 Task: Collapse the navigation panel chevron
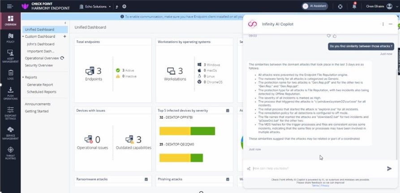(x=65, y=23)
